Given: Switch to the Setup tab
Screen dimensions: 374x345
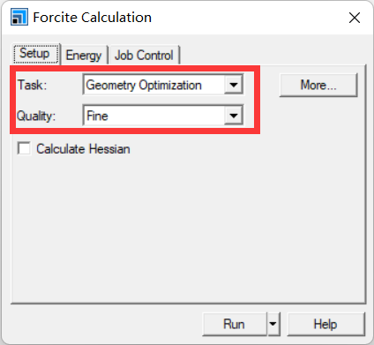Looking at the screenshot, I should coord(34,54).
